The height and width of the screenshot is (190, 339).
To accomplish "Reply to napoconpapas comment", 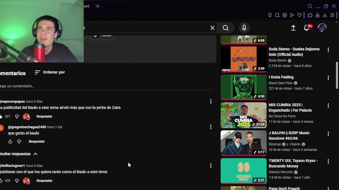I will (x=44, y=116).
